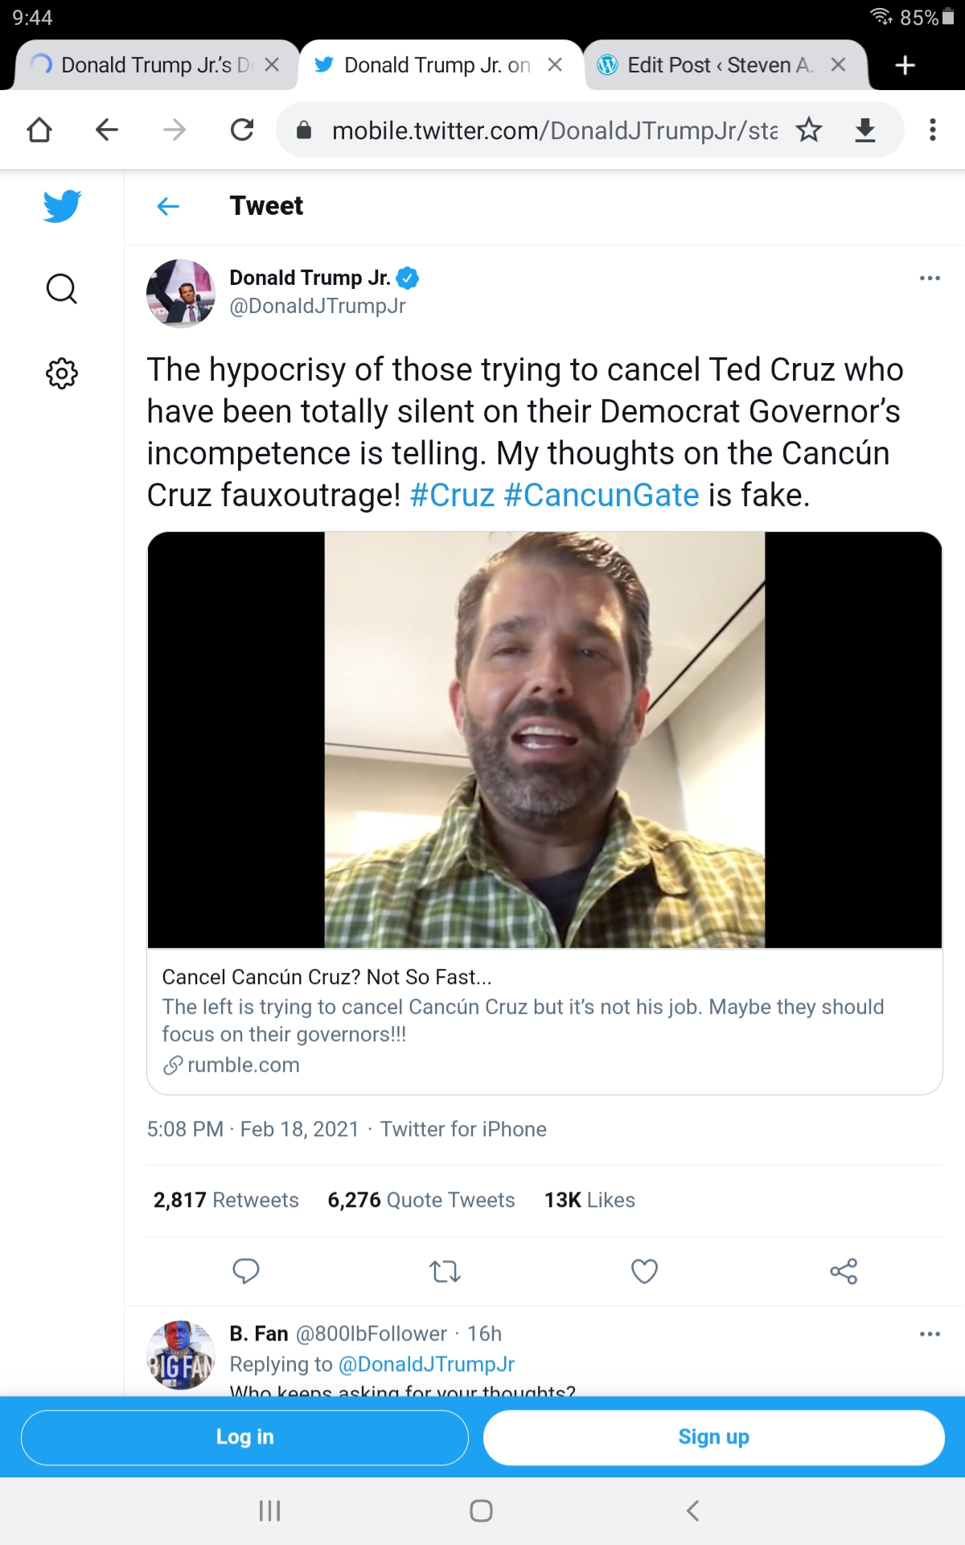Open the Twitter search icon in sidebar

(62, 288)
